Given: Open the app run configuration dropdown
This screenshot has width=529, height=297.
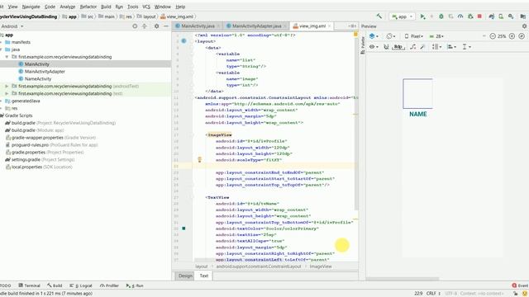Looking at the screenshot, I should click(402, 16).
